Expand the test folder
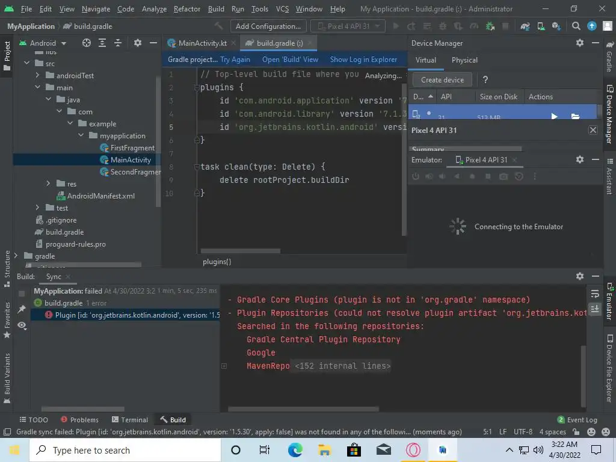The image size is (616, 462). [x=37, y=208]
